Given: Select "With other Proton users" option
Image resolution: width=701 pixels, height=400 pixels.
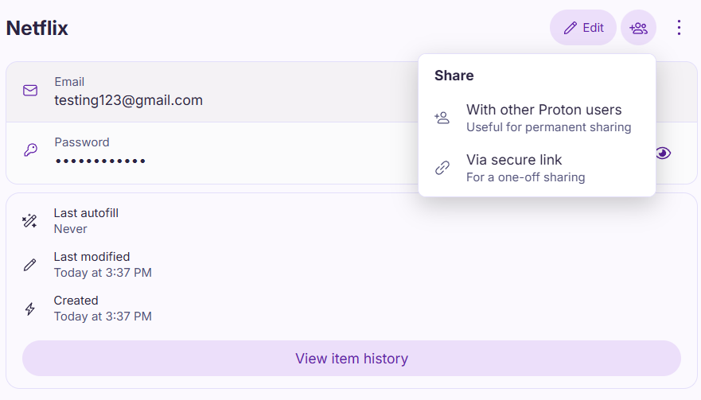Looking at the screenshot, I should coord(543,118).
